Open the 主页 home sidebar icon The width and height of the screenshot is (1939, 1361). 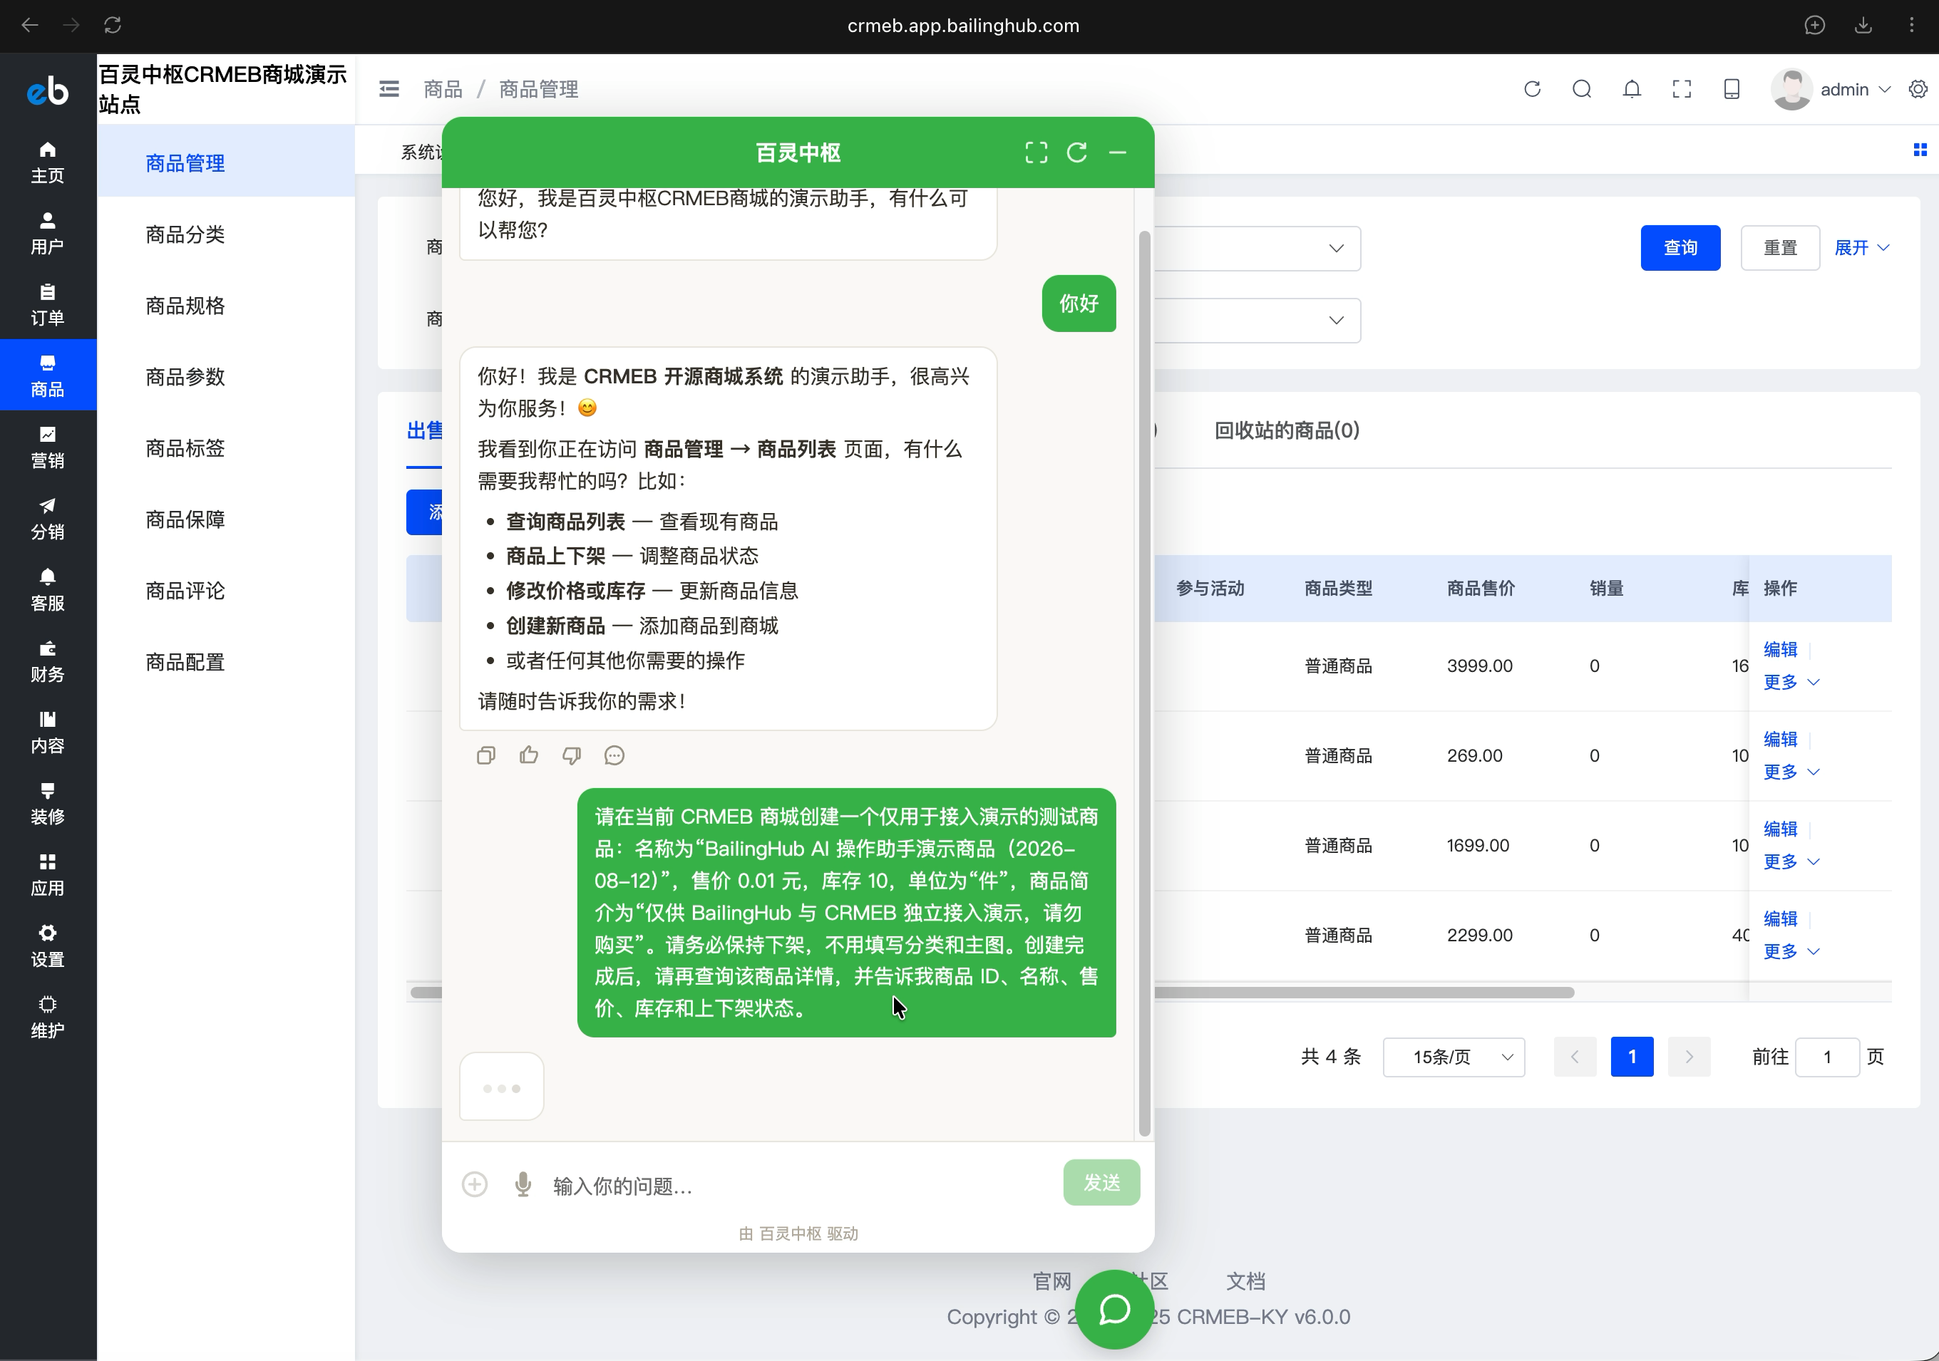[x=47, y=161]
